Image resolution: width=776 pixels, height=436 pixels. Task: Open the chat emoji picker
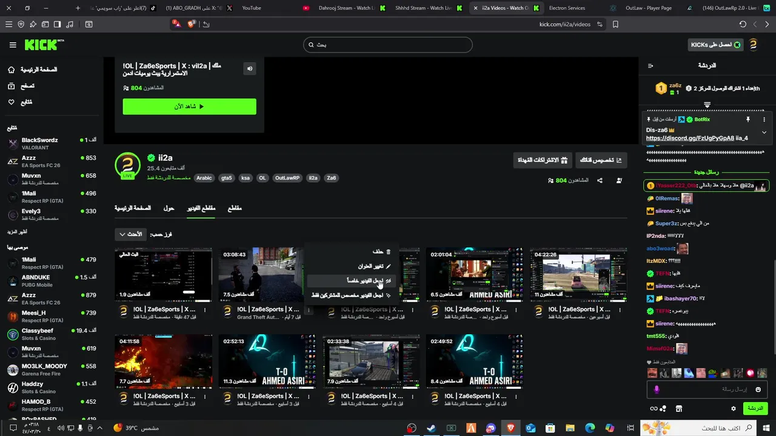point(758,389)
